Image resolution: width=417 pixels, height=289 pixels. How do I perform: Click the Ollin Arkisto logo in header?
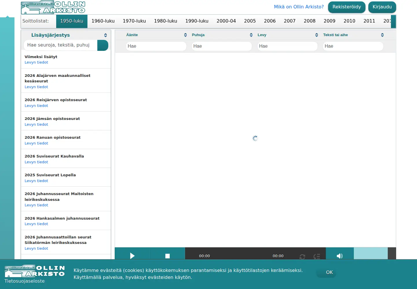[x=53, y=8]
